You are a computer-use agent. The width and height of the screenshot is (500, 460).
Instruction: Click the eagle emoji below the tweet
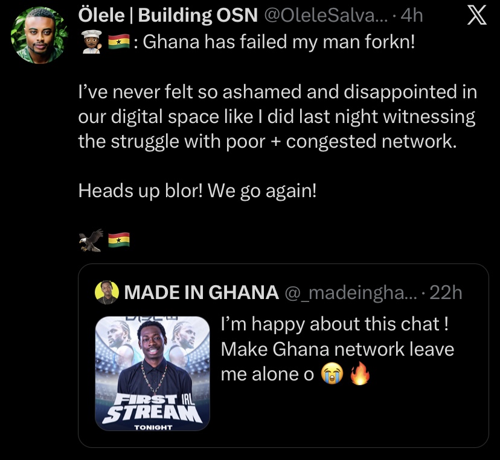[x=89, y=240]
